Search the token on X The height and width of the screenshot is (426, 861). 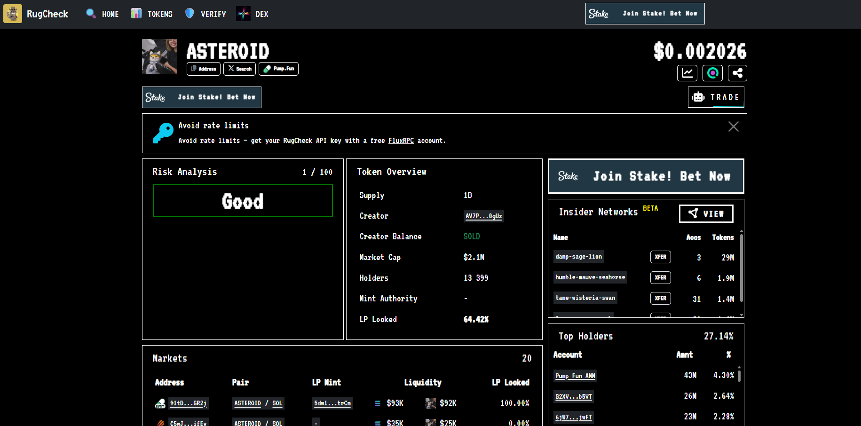pos(239,69)
